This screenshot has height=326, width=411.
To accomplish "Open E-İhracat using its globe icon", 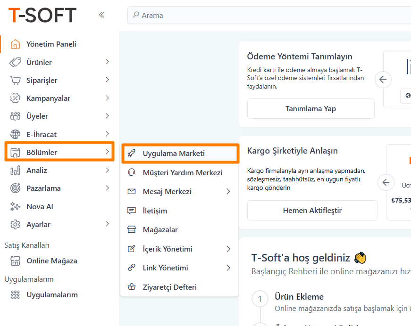I will [x=15, y=134].
